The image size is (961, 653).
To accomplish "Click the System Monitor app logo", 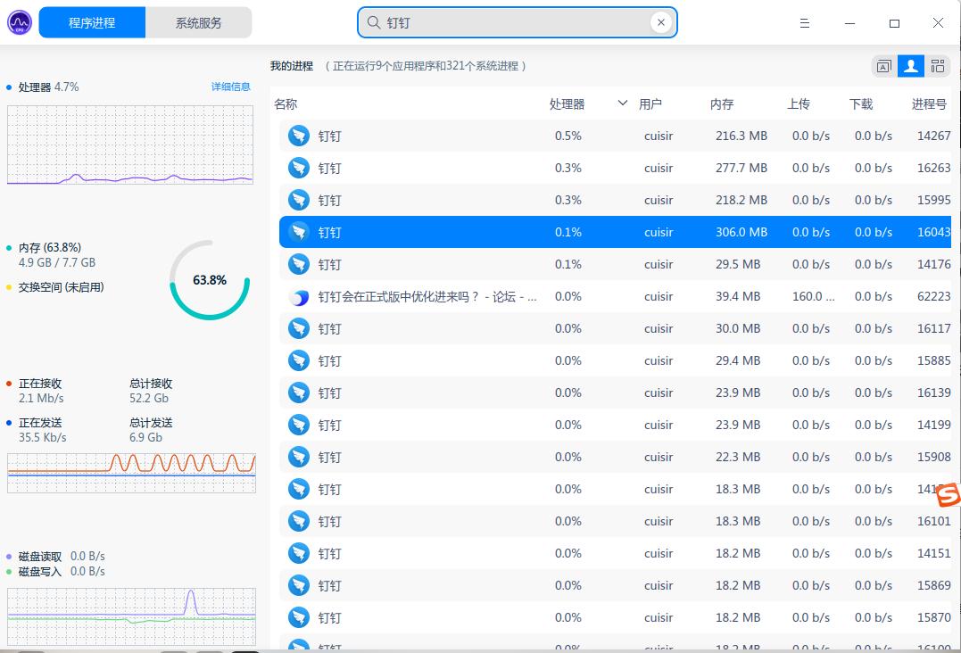I will [19, 21].
